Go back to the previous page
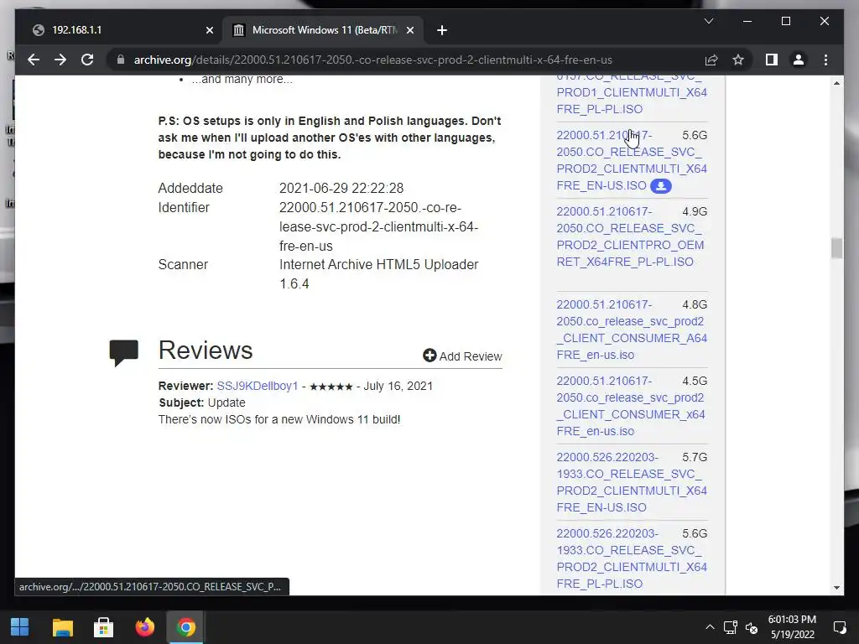Screen dimensions: 859x644 [x=34, y=60]
